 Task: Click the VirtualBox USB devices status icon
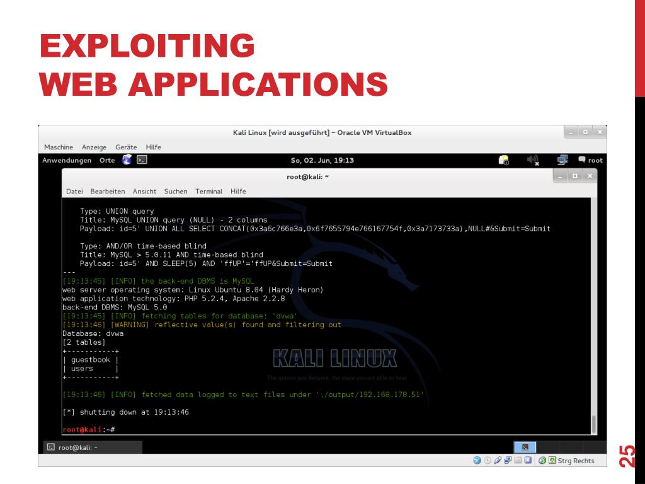click(498, 460)
